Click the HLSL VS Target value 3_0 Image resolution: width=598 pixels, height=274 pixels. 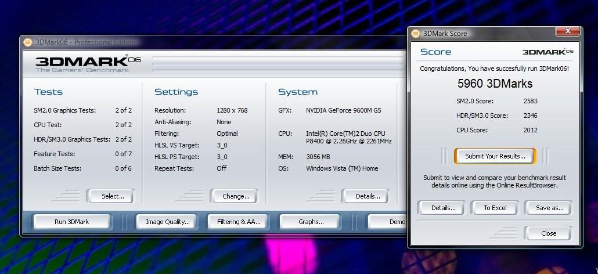222,145
